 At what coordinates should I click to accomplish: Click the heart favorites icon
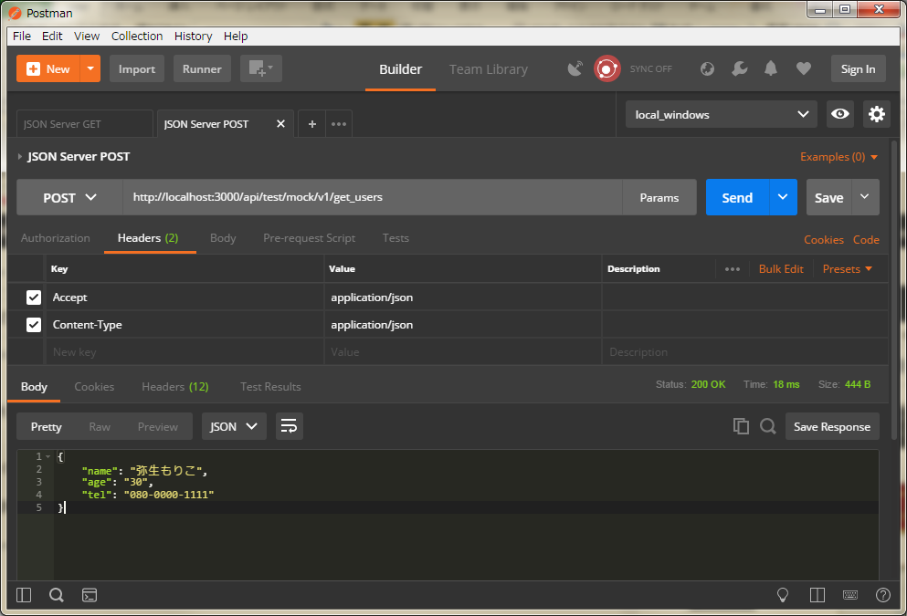point(802,68)
